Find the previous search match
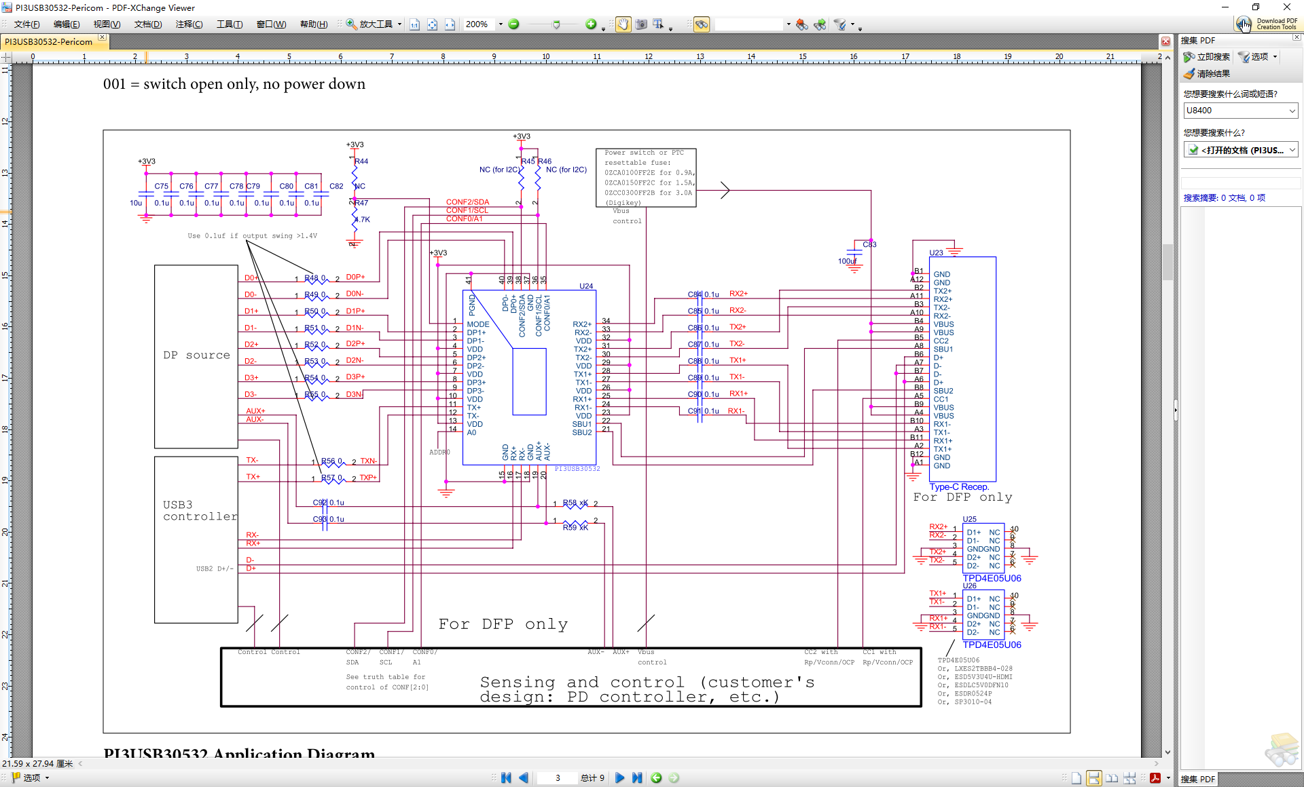The height and width of the screenshot is (787, 1304). pos(802,24)
